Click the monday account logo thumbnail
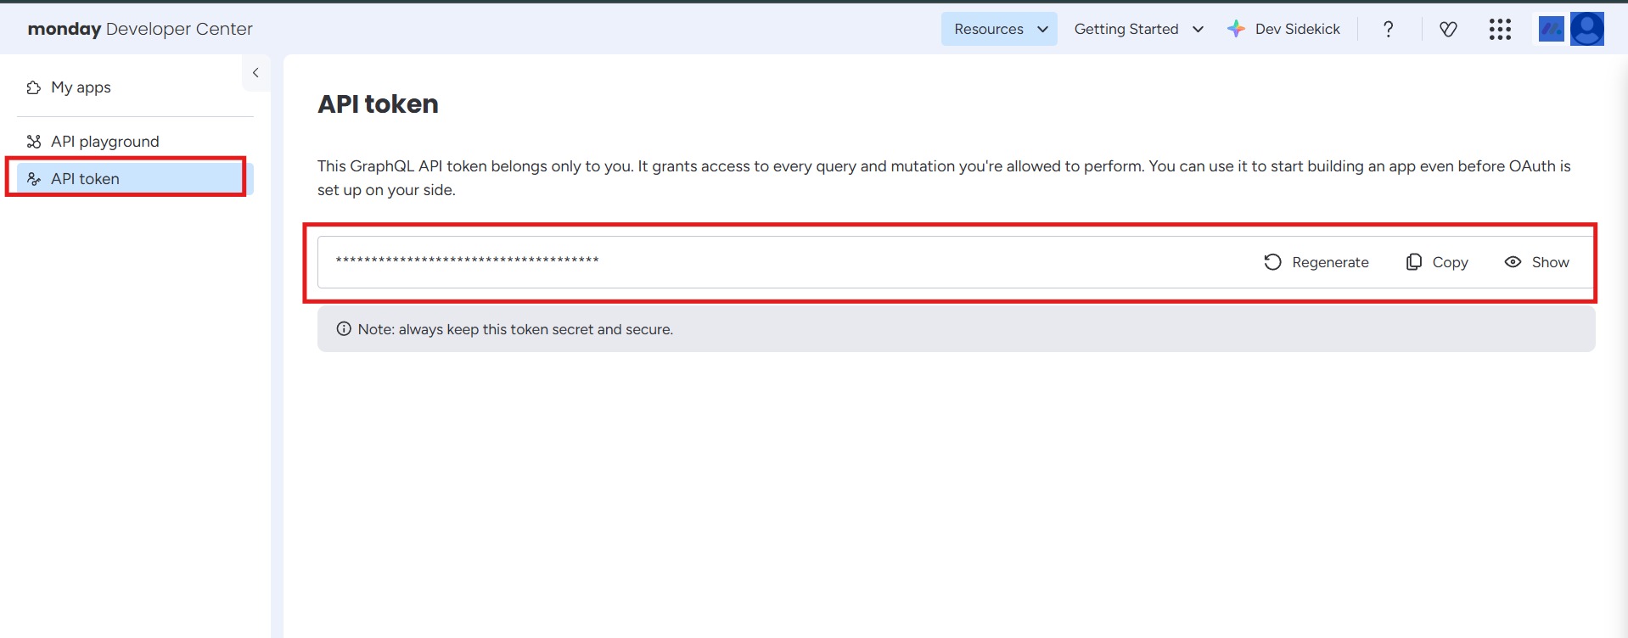Image resolution: width=1628 pixels, height=638 pixels. 1551,29
